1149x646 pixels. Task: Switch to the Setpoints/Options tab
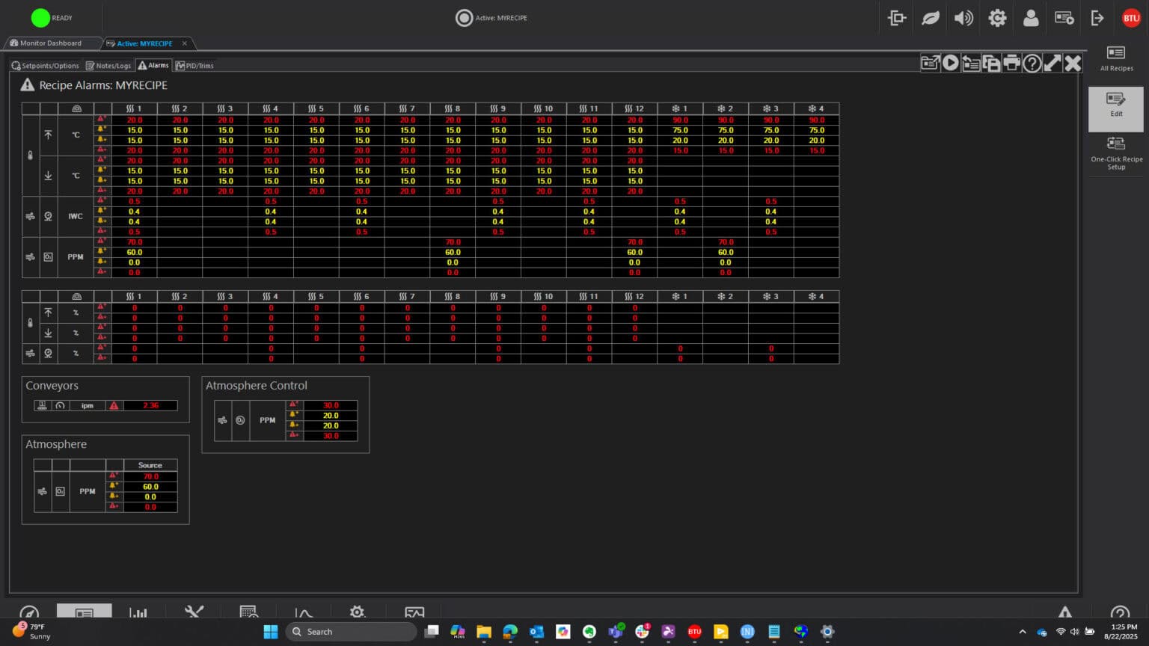click(x=45, y=66)
